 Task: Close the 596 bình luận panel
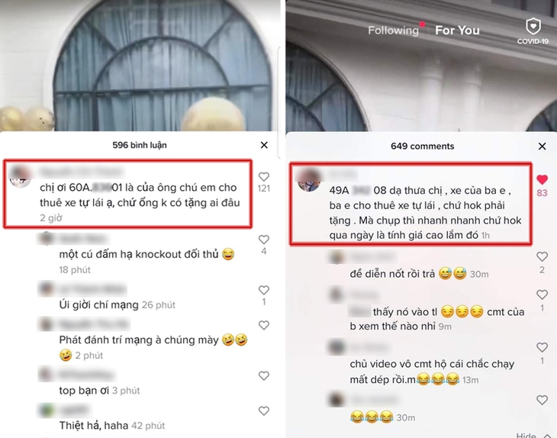264,145
